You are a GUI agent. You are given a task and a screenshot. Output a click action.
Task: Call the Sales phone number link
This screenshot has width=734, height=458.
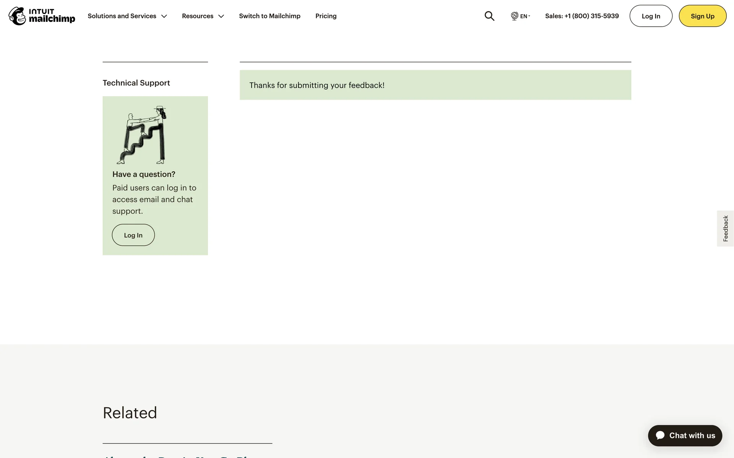tap(582, 16)
